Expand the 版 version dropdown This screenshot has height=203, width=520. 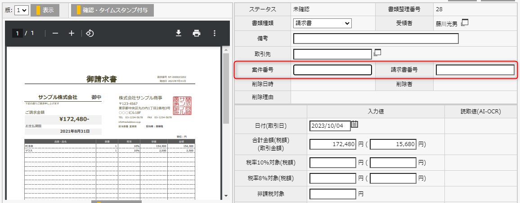(22, 10)
